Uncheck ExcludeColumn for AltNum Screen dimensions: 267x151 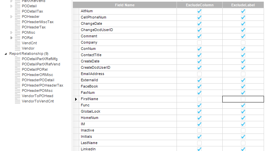pyautogui.click(x=199, y=11)
